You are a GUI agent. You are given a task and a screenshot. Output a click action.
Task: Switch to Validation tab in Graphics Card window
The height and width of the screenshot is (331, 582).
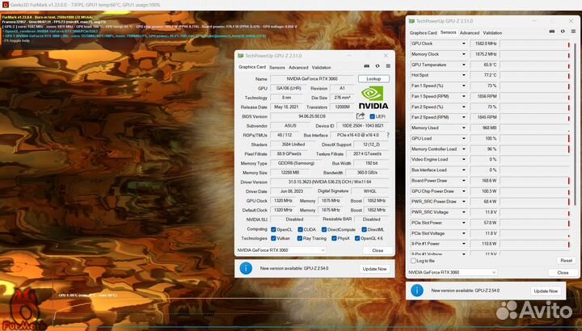tap(321, 68)
